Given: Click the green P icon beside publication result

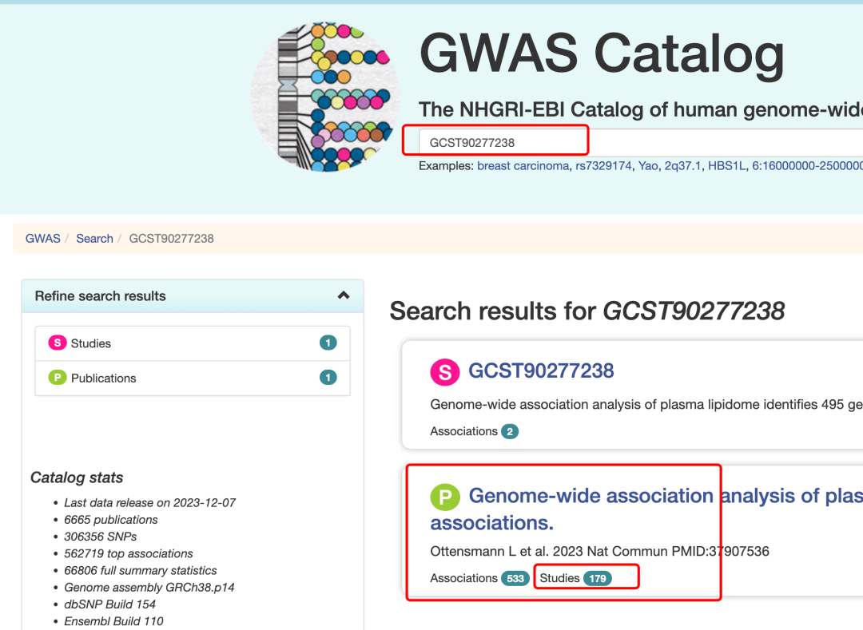Looking at the screenshot, I should (445, 497).
